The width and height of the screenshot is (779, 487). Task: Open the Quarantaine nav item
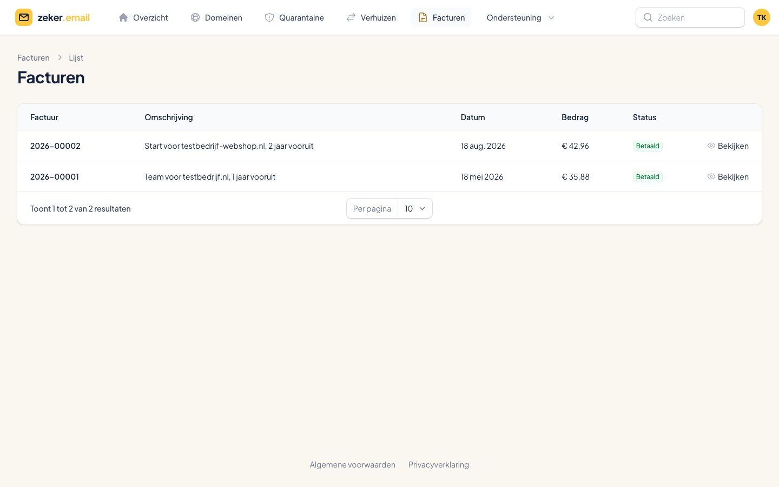tap(294, 17)
